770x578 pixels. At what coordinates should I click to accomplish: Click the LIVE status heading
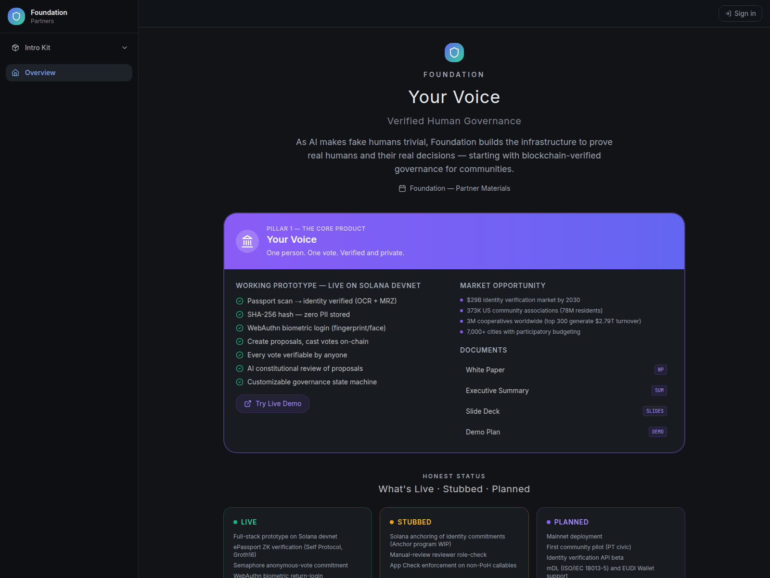(x=249, y=522)
